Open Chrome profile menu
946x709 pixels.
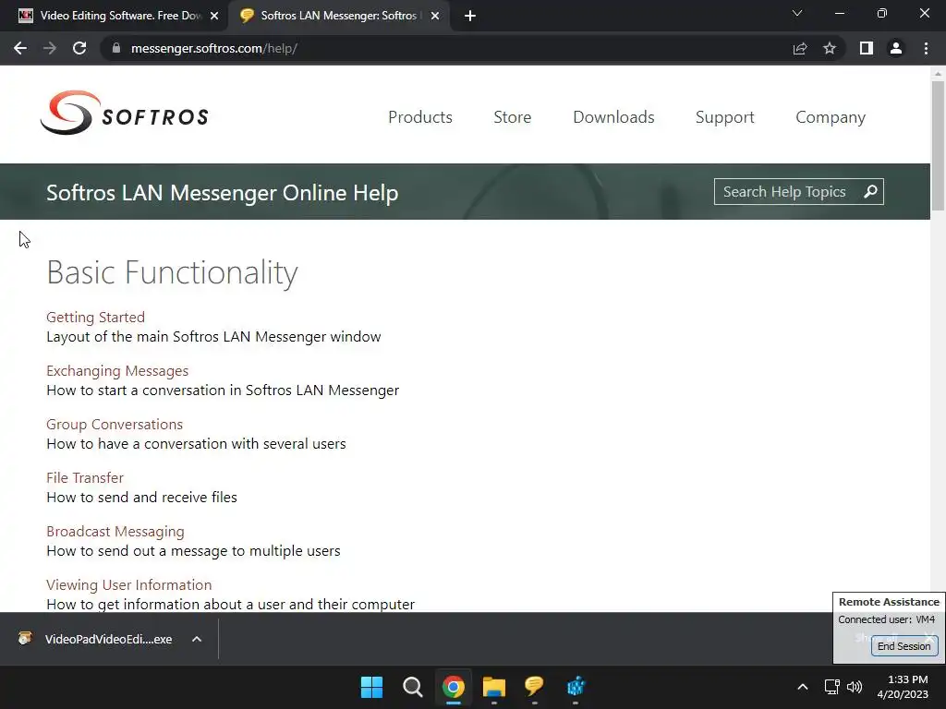click(896, 48)
